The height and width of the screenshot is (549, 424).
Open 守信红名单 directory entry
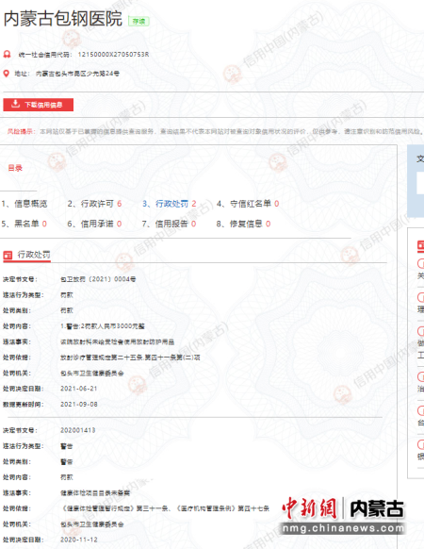pyautogui.click(x=248, y=204)
